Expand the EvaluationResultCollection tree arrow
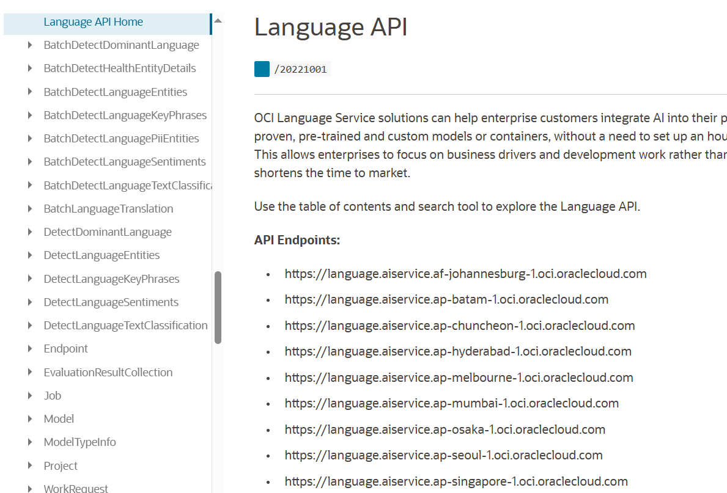This screenshot has width=727, height=493. pos(30,372)
